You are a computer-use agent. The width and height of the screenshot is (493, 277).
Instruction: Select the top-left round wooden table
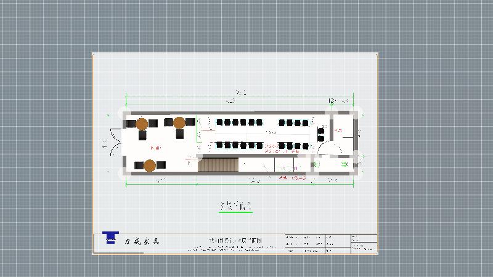pos(142,124)
